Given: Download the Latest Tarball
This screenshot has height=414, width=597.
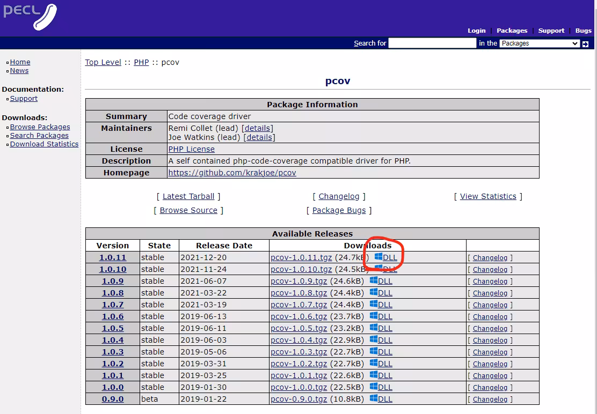Looking at the screenshot, I should [188, 197].
